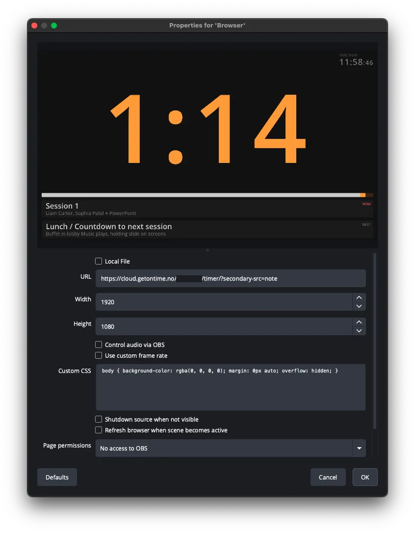Open the Page permissions dropdown
Image resolution: width=415 pixels, height=533 pixels.
click(231, 448)
